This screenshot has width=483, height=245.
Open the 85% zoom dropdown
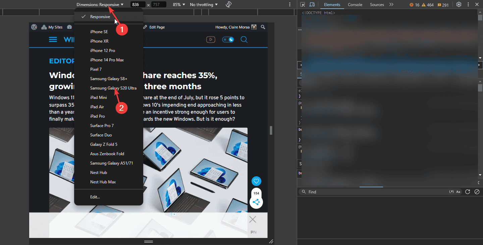pyautogui.click(x=179, y=5)
